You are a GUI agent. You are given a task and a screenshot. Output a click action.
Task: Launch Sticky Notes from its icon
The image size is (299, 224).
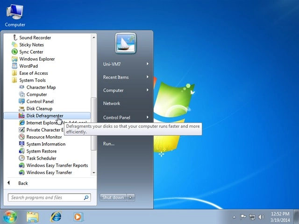[x=14, y=45]
